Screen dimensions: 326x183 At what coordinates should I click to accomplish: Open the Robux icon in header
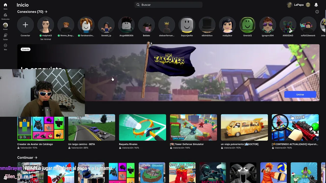point(308,5)
